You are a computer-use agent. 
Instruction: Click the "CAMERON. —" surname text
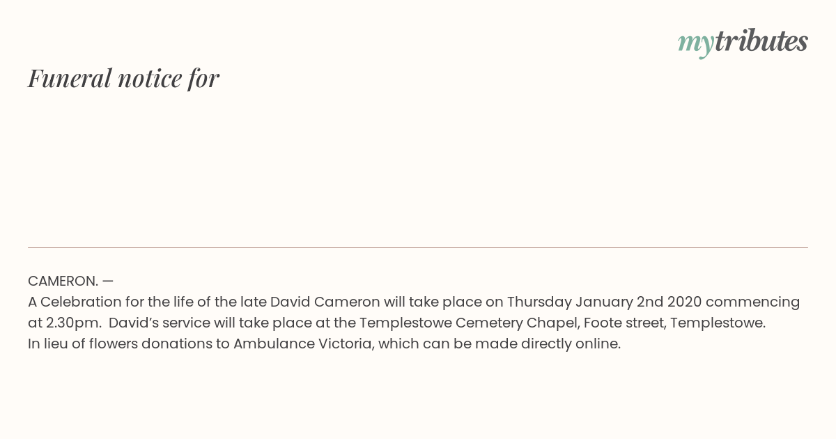70,281
